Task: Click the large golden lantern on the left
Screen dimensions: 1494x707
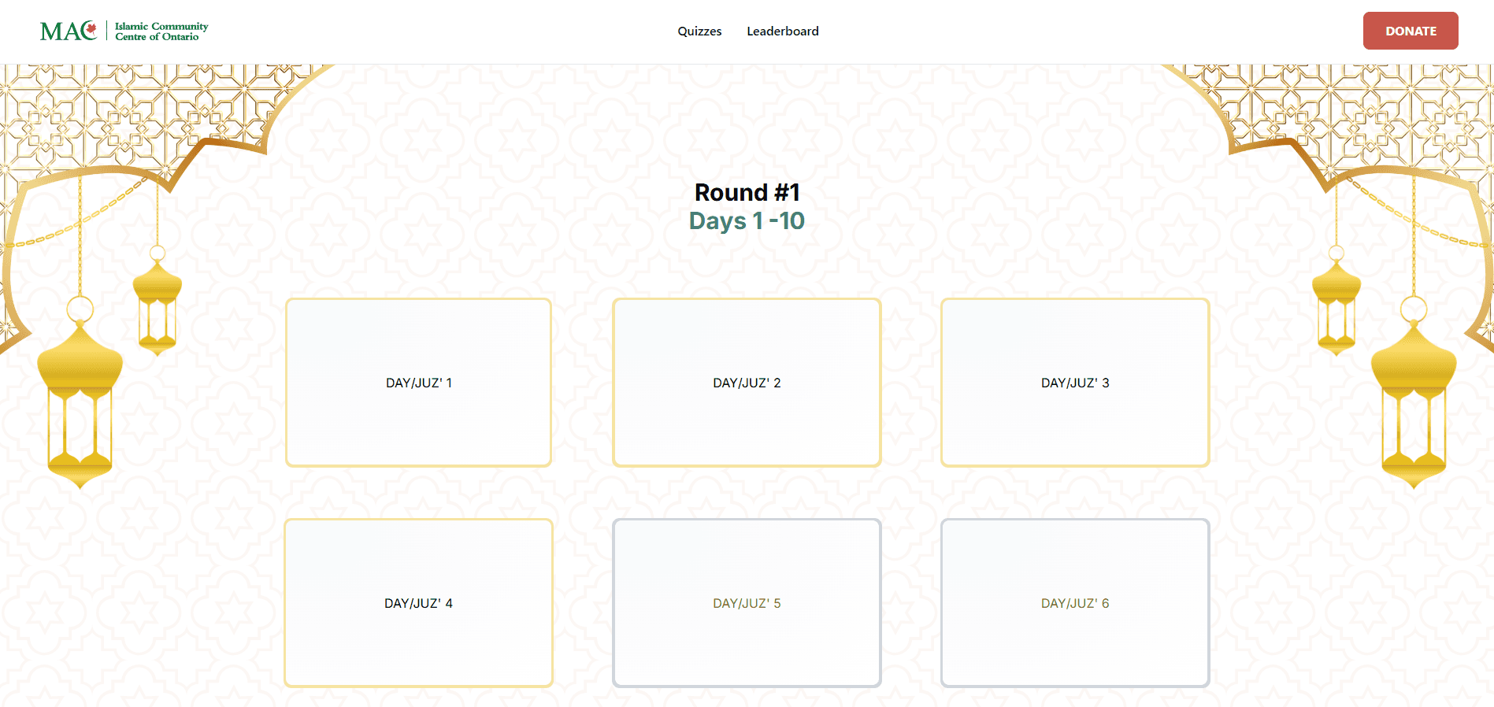Action: [80, 392]
